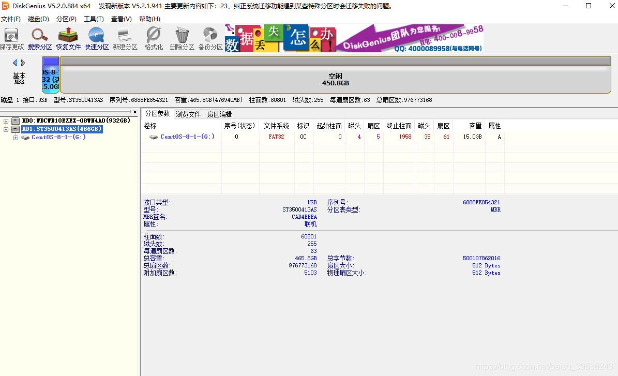Image resolution: width=618 pixels, height=376 pixels.
Task: Expand the HD0 disk tree node
Action: coord(6,121)
